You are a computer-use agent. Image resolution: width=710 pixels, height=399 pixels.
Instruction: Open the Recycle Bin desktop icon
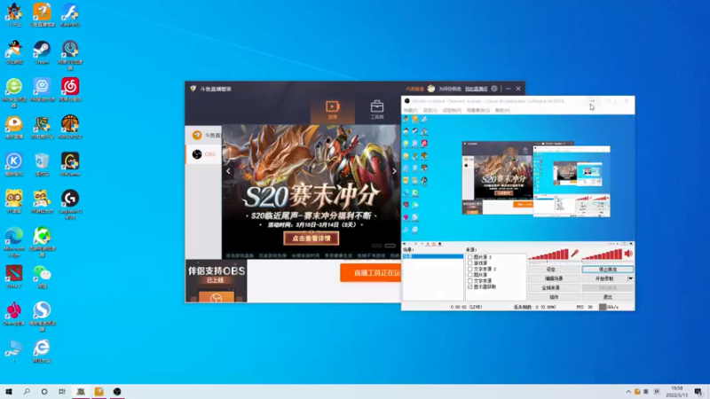pyautogui.click(x=42, y=164)
